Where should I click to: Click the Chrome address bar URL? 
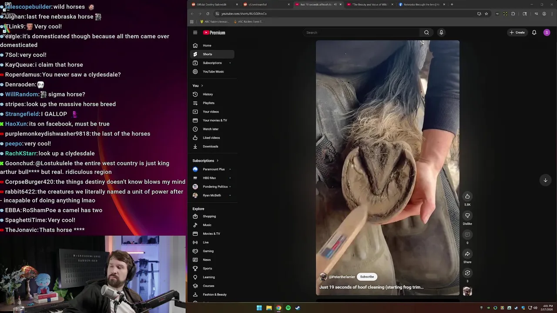coord(244,13)
